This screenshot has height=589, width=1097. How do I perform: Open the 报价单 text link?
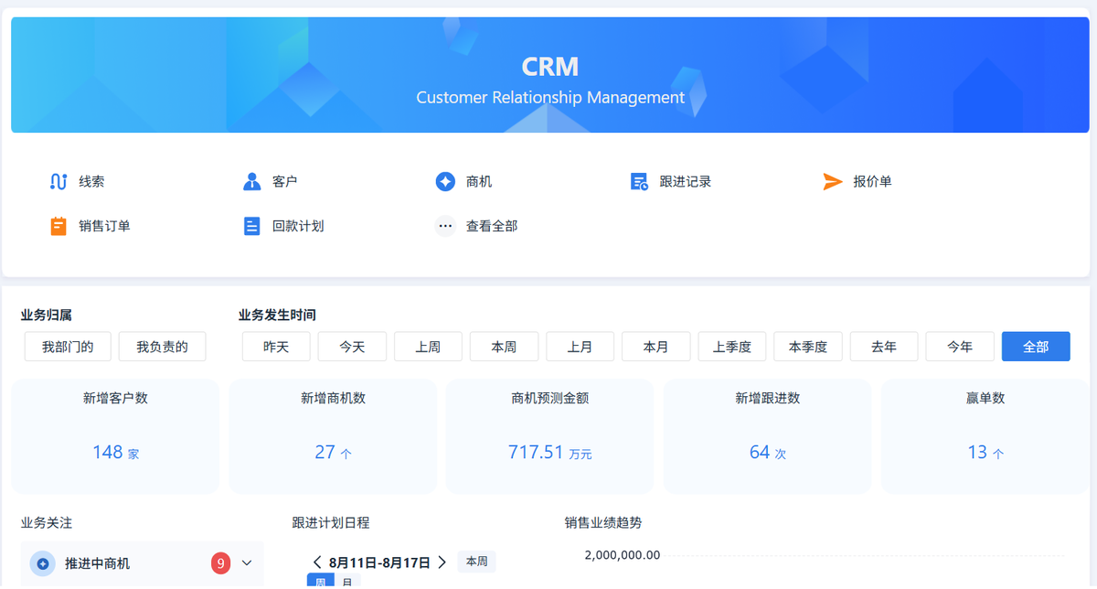872,181
